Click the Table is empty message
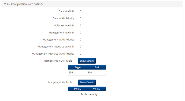 tap(89, 94)
